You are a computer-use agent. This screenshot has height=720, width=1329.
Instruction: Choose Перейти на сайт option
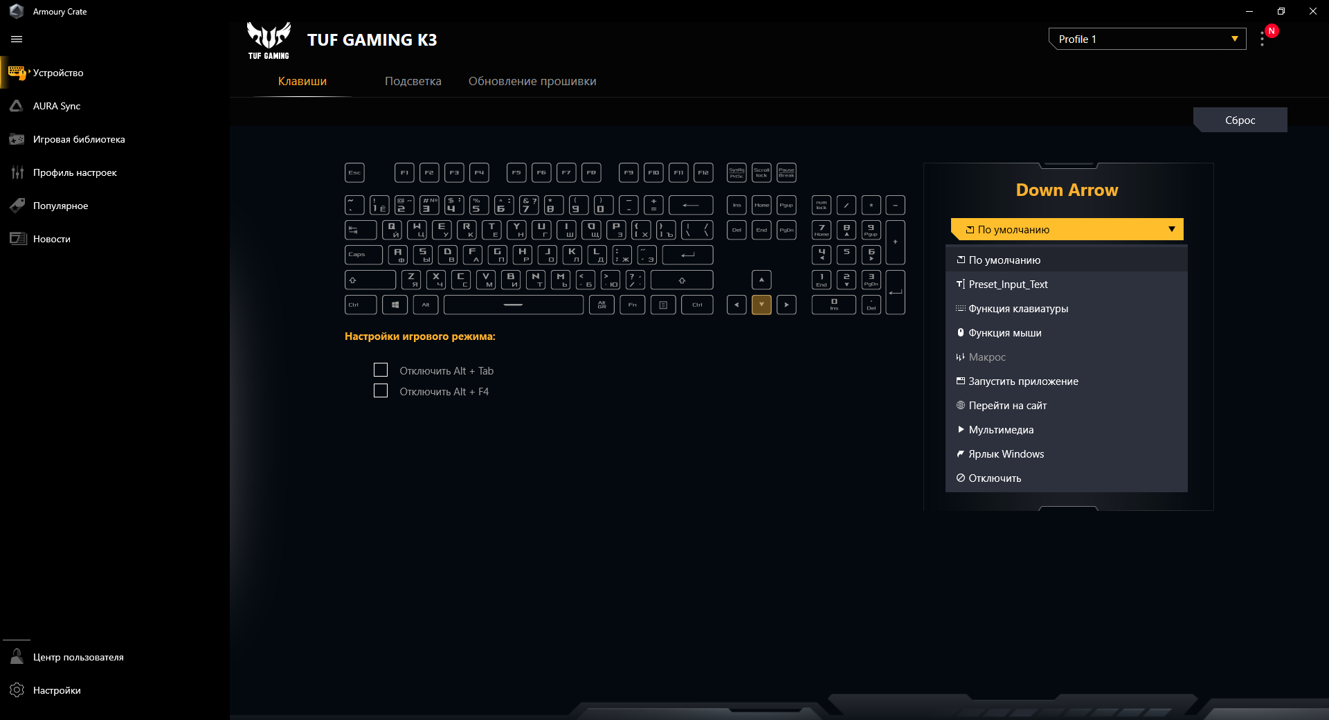tap(1067, 406)
